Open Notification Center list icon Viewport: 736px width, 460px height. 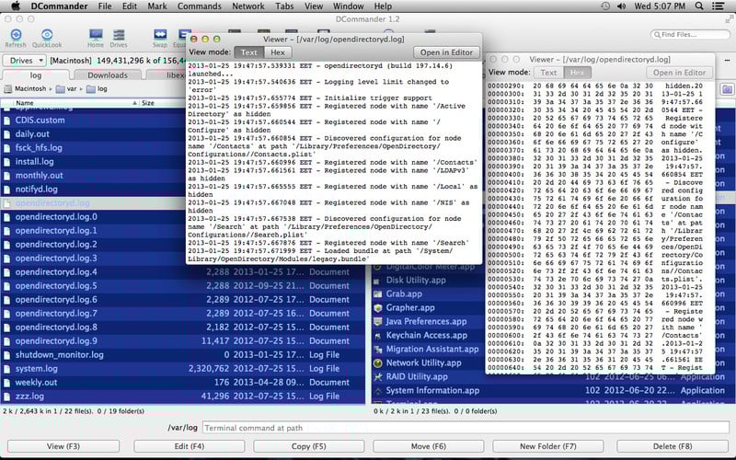pyautogui.click(x=719, y=6)
